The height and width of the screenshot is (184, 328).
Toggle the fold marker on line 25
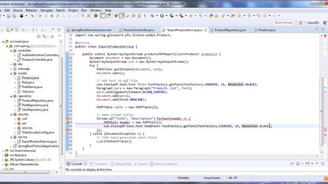[74, 54]
